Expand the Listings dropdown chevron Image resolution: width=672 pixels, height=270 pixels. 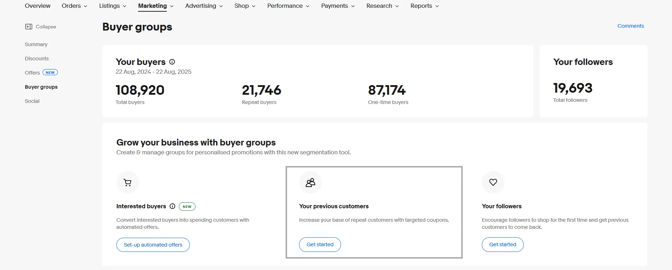125,6
